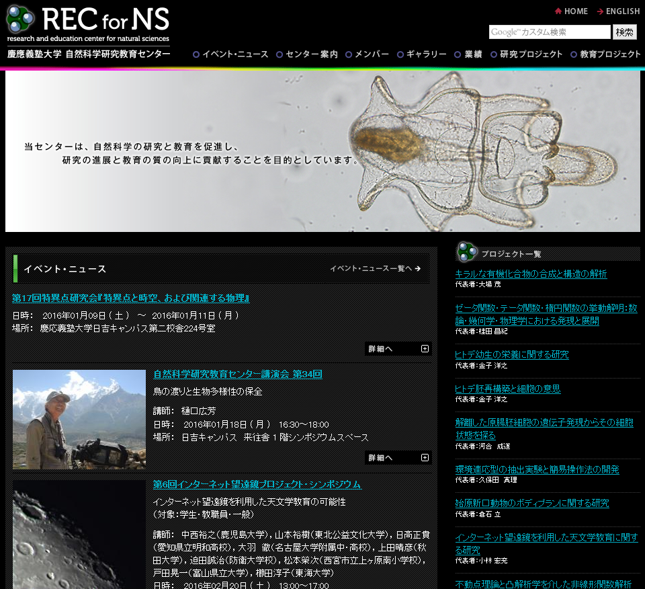Viewport: 645px width, 589px height.
Task: Open the イベント・ニュース menu
Action: pos(230,54)
